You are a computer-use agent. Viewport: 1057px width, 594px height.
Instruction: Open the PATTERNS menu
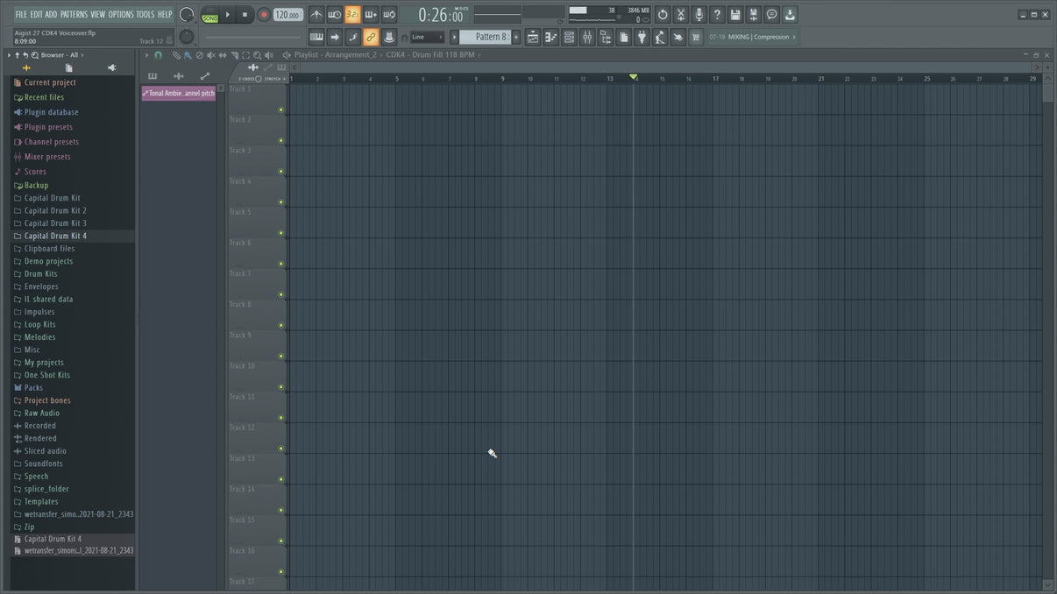(x=74, y=14)
